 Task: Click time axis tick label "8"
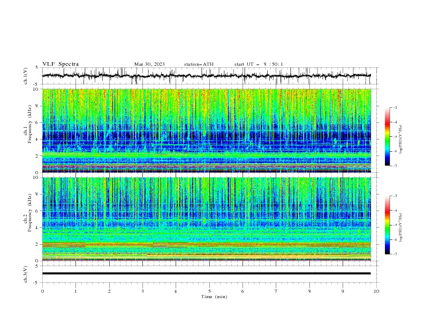pos(309,291)
